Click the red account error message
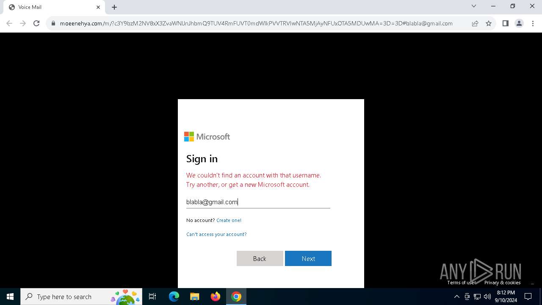 [x=254, y=180]
